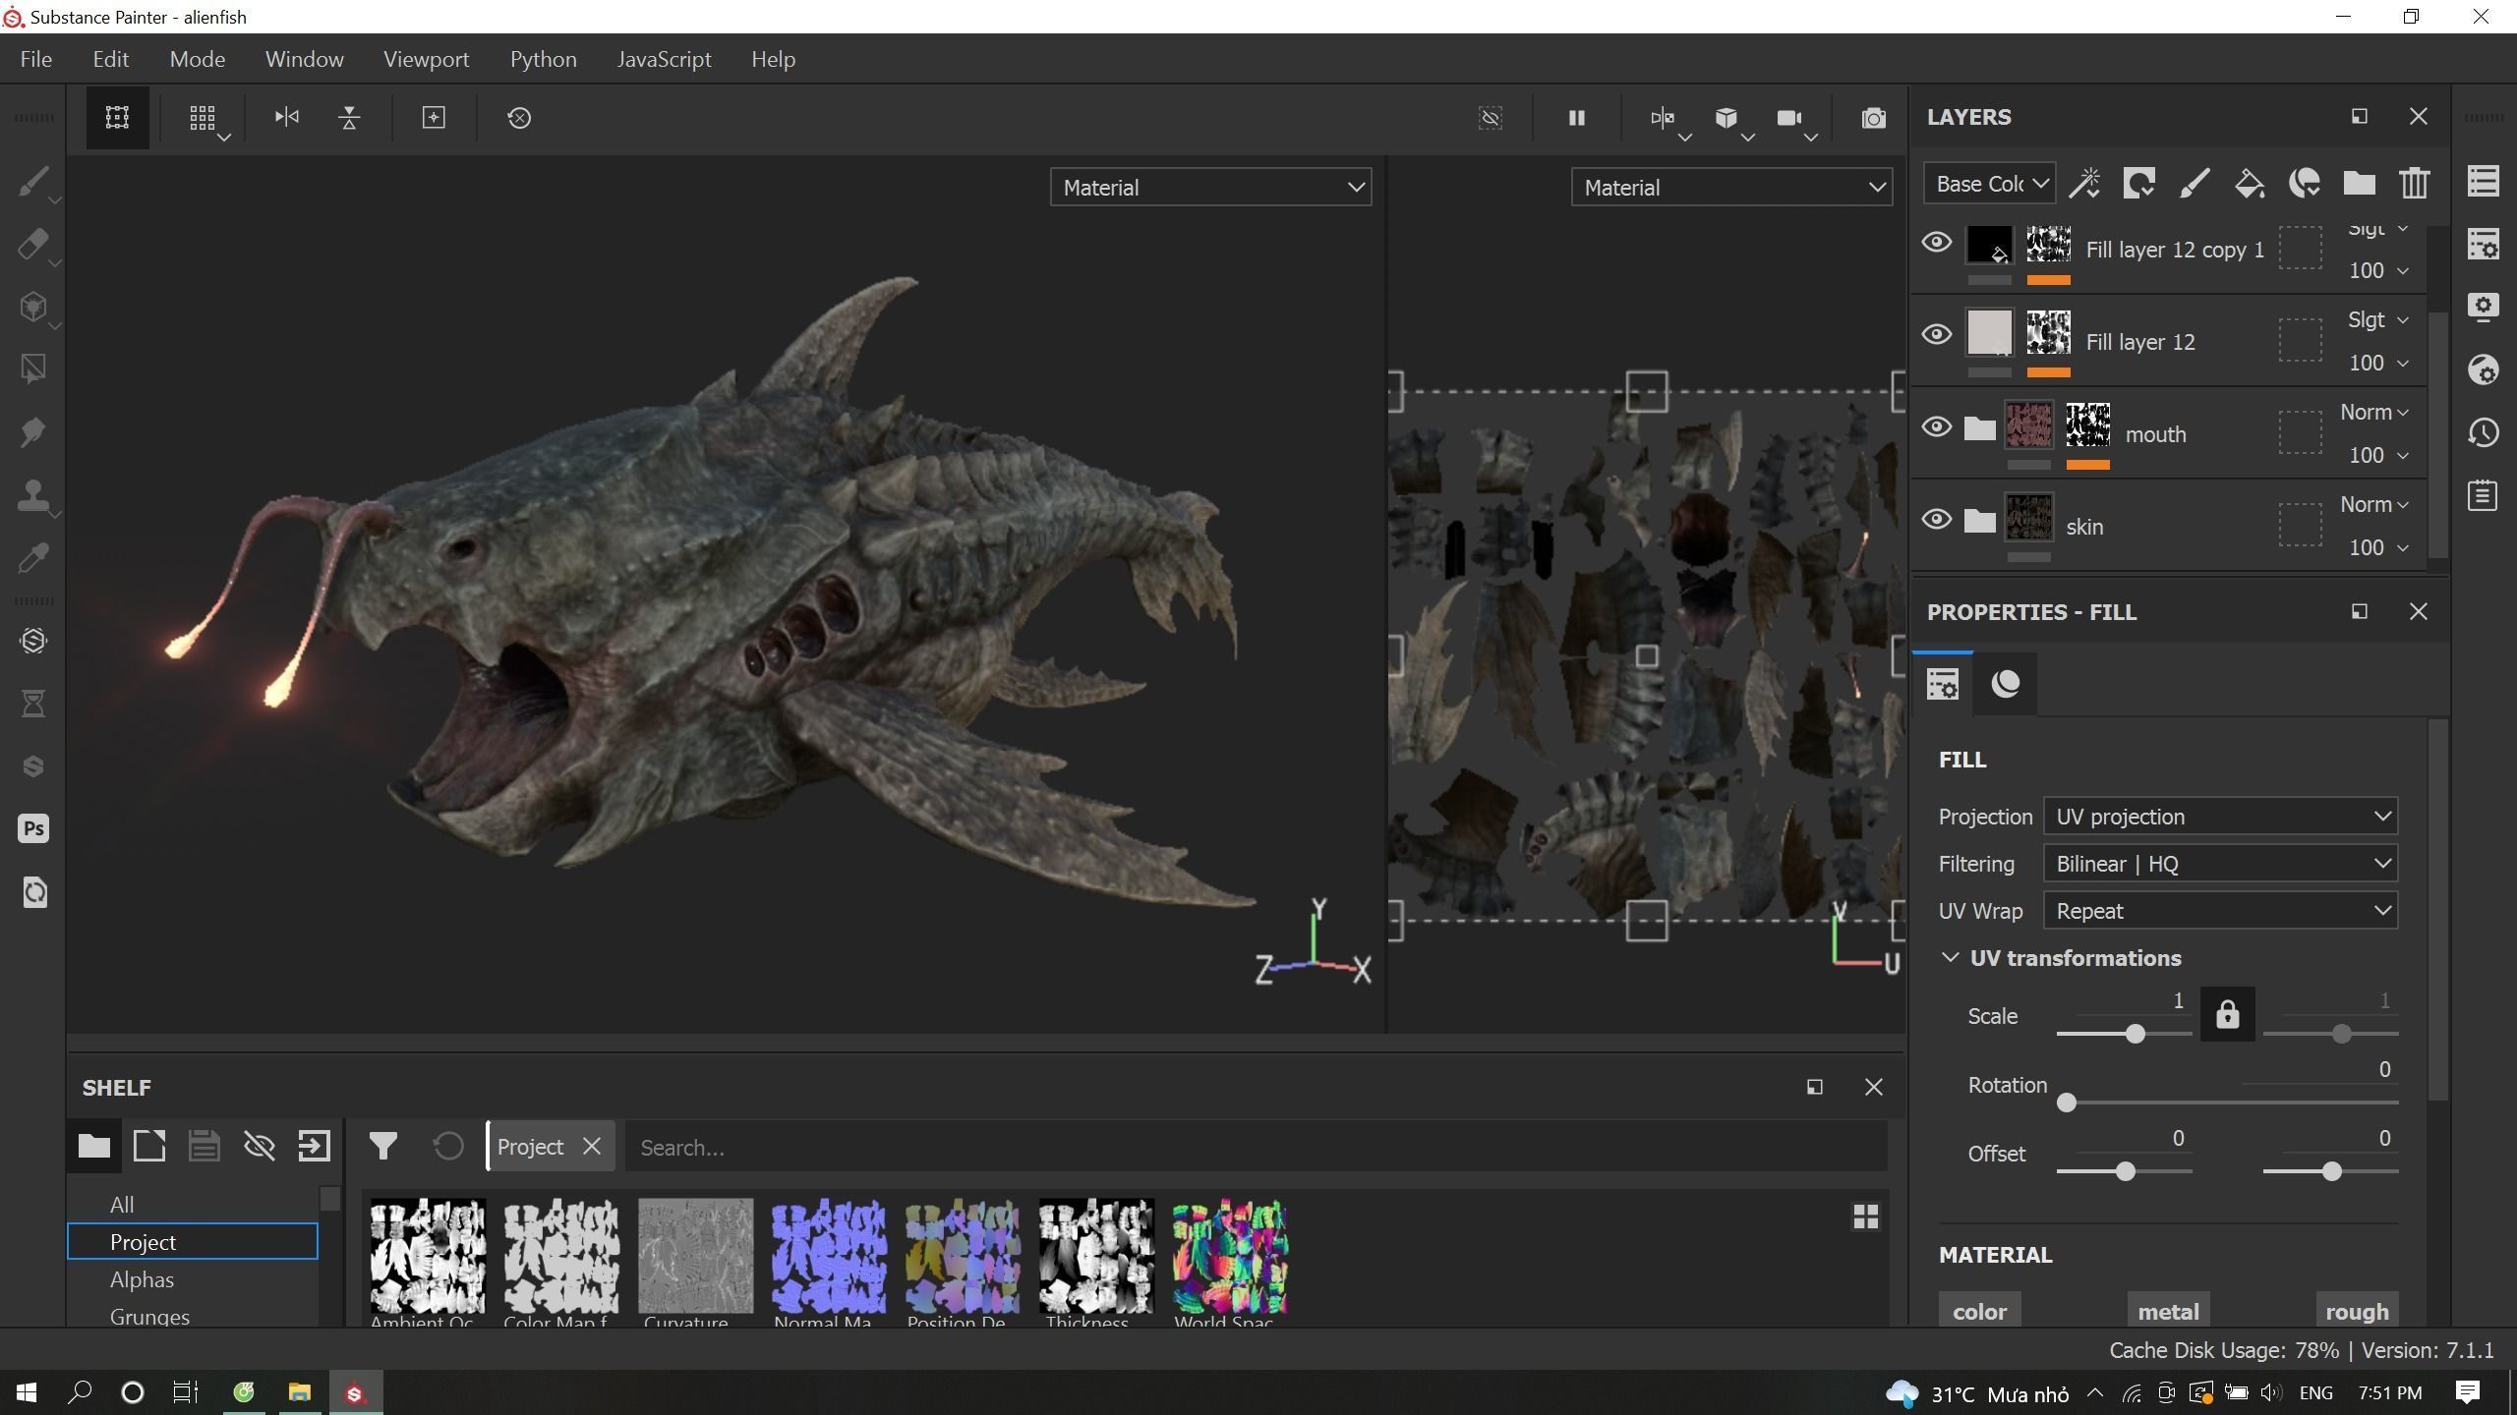Open the Filtering Bilinear HQ dropdown
This screenshot has height=1415, width=2517.
2220,864
